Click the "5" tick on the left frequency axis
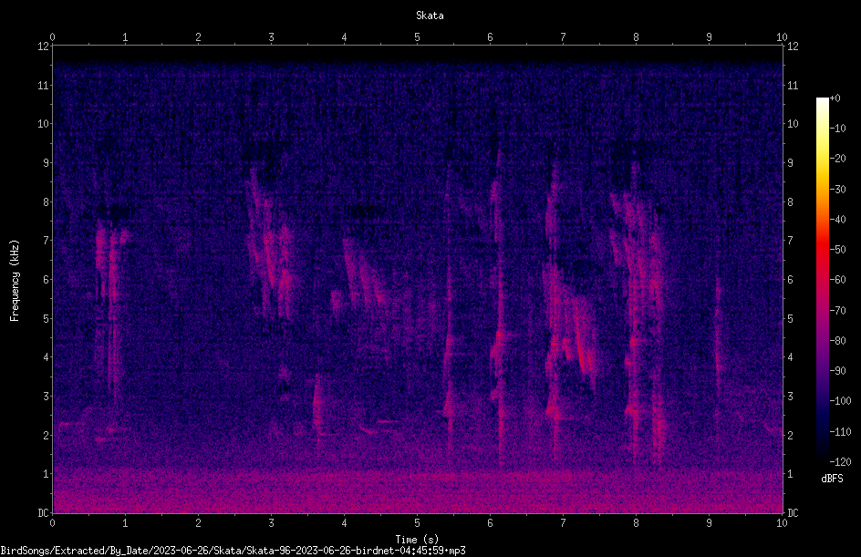Viewport: 861px width, 557px height. point(46,318)
